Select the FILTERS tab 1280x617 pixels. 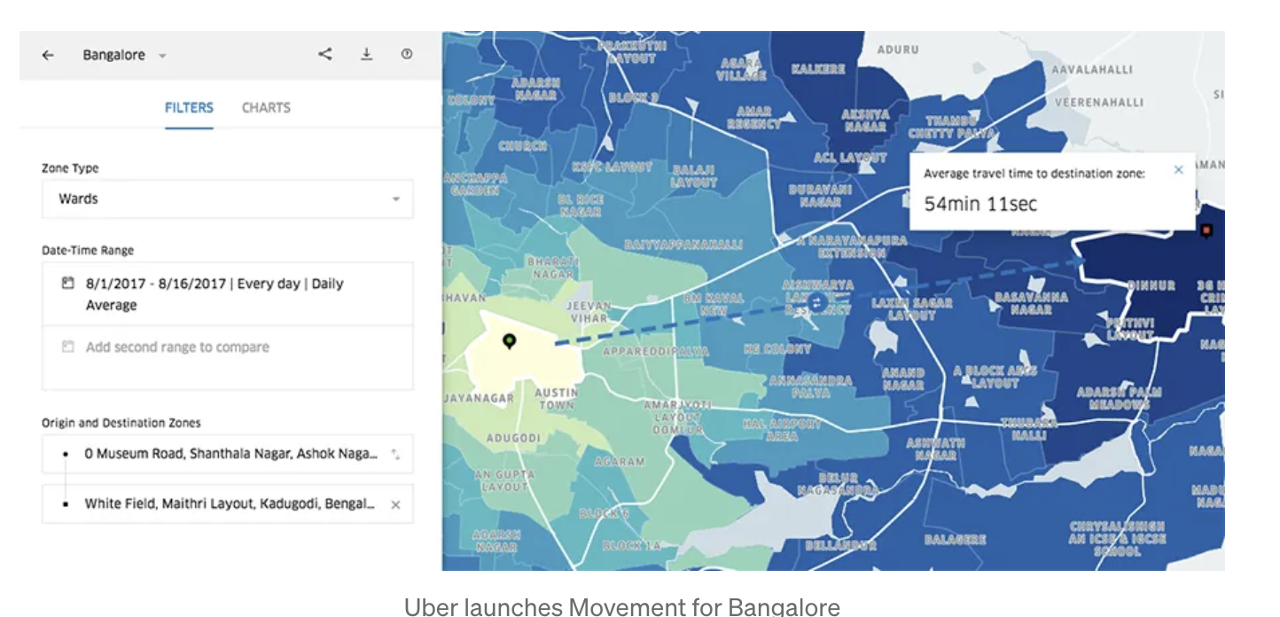point(189,107)
